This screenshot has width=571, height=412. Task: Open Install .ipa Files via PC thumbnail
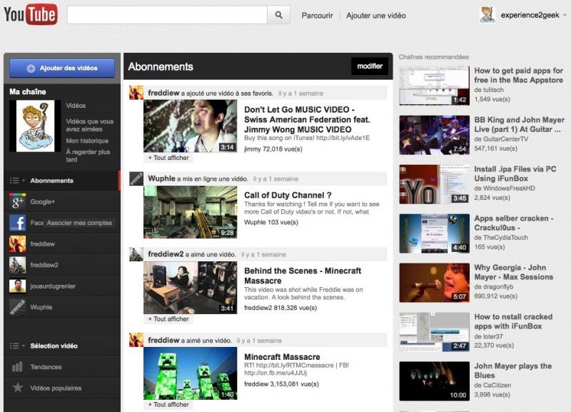click(434, 184)
